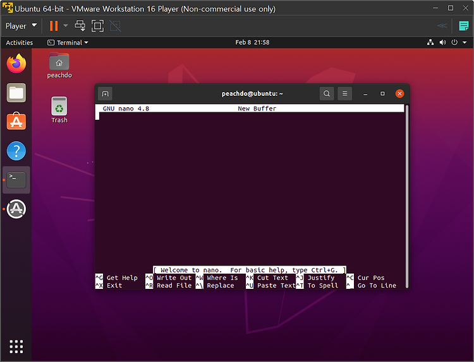Click the Terminal icon in the dock
The image size is (474, 362).
click(16, 180)
